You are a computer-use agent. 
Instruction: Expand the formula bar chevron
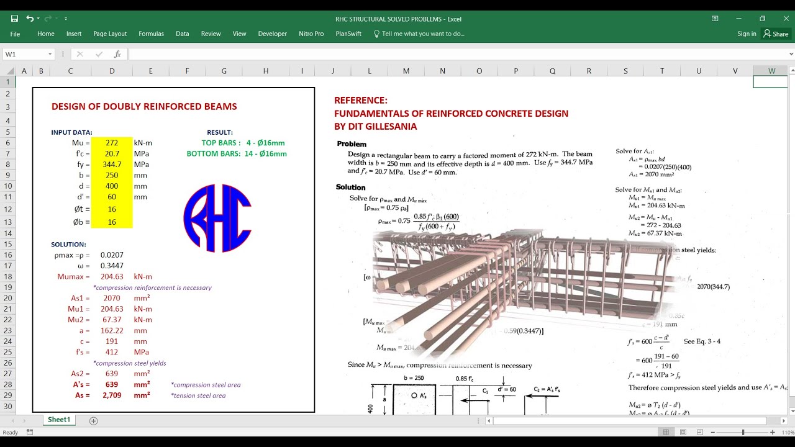click(x=791, y=54)
